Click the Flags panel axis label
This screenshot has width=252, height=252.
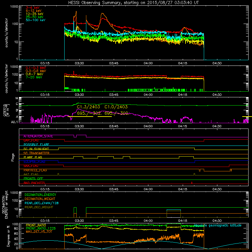pos(13,157)
